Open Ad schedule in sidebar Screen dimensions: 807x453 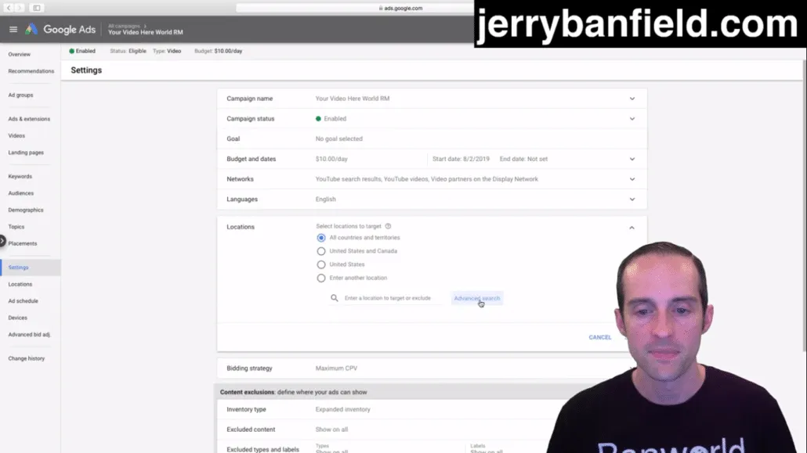pyautogui.click(x=24, y=300)
